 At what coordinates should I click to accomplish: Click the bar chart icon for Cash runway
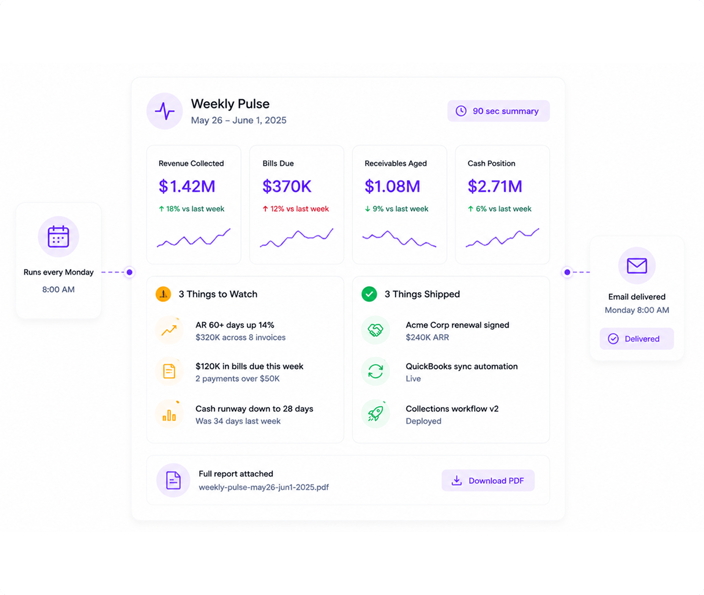pos(169,414)
